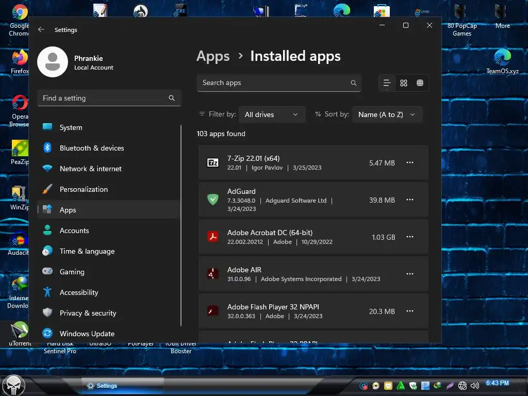Open the Phrankie local account profile picture
This screenshot has width=528, height=396.
pos(53,62)
